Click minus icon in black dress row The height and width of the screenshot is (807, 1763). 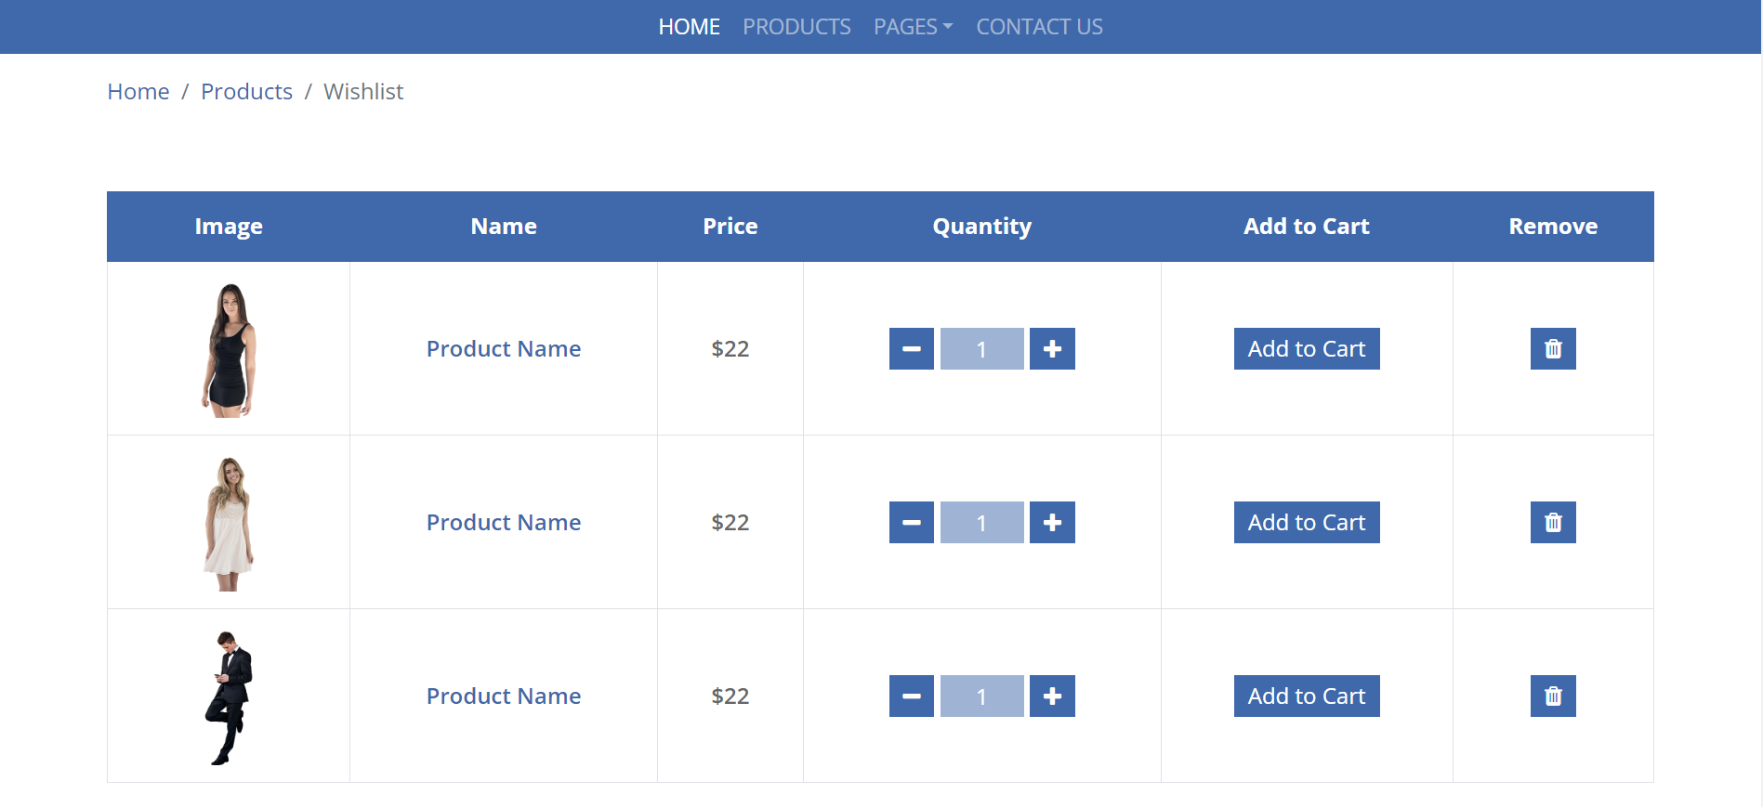tap(912, 349)
